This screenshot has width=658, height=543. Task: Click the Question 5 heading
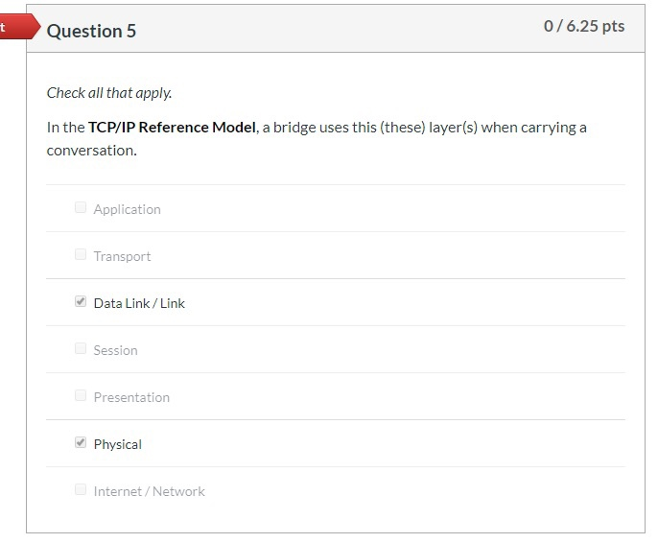pos(91,31)
